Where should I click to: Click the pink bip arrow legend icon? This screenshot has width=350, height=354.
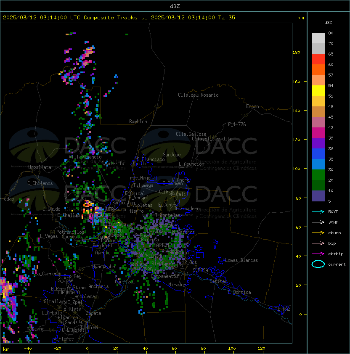point(318,243)
